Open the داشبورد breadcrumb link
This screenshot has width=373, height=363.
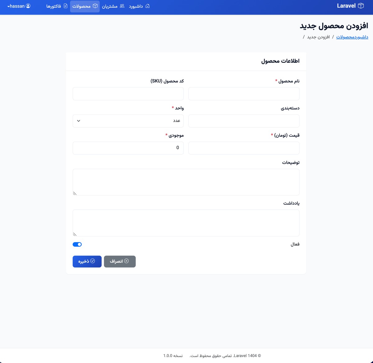point(362,37)
